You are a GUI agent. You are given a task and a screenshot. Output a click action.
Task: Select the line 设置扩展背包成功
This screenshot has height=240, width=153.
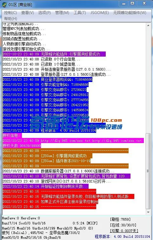click(x=66, y=176)
